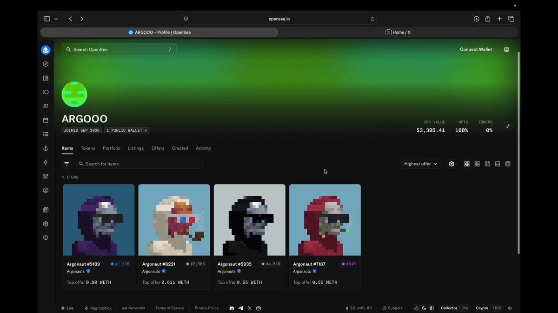Switch currency display to USD
558x313 pixels.
click(498, 308)
